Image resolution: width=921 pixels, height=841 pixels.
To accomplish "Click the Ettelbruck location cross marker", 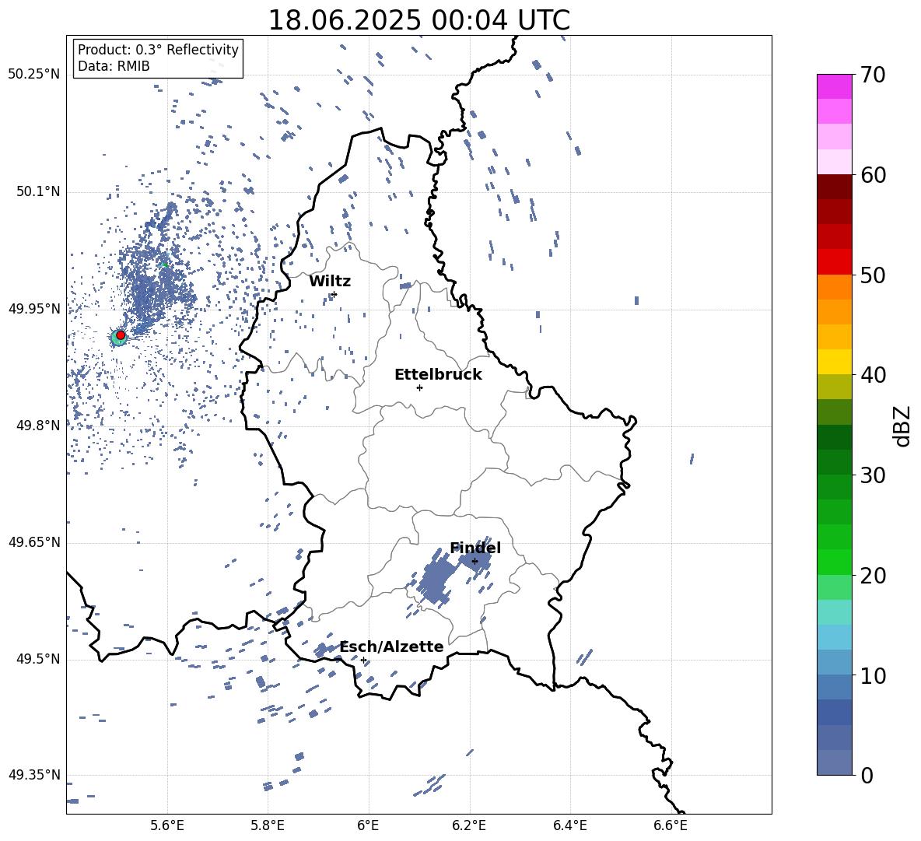I will tap(419, 387).
